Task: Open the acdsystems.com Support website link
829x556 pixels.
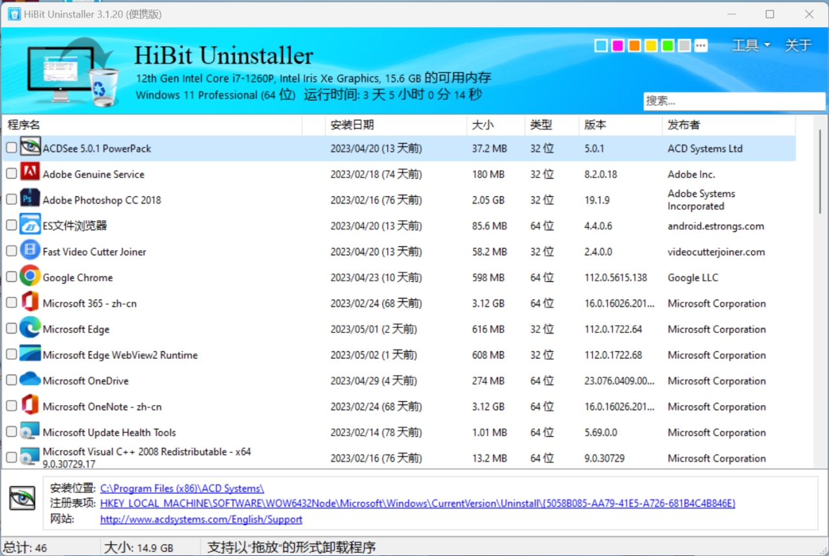Action: click(x=201, y=519)
